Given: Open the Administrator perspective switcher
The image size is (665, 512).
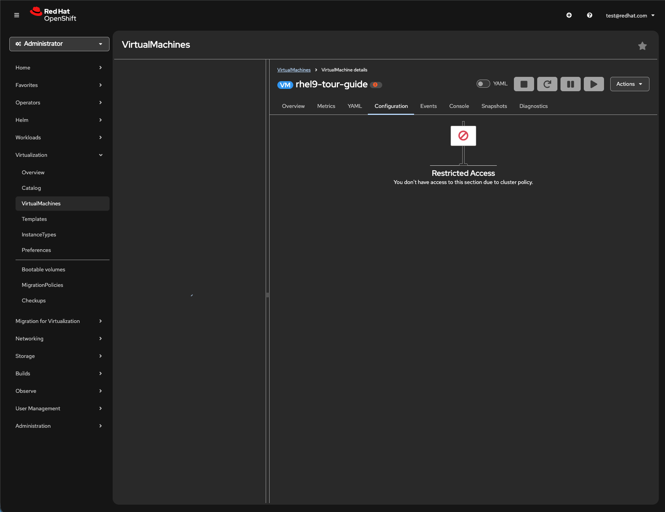Looking at the screenshot, I should [x=59, y=44].
